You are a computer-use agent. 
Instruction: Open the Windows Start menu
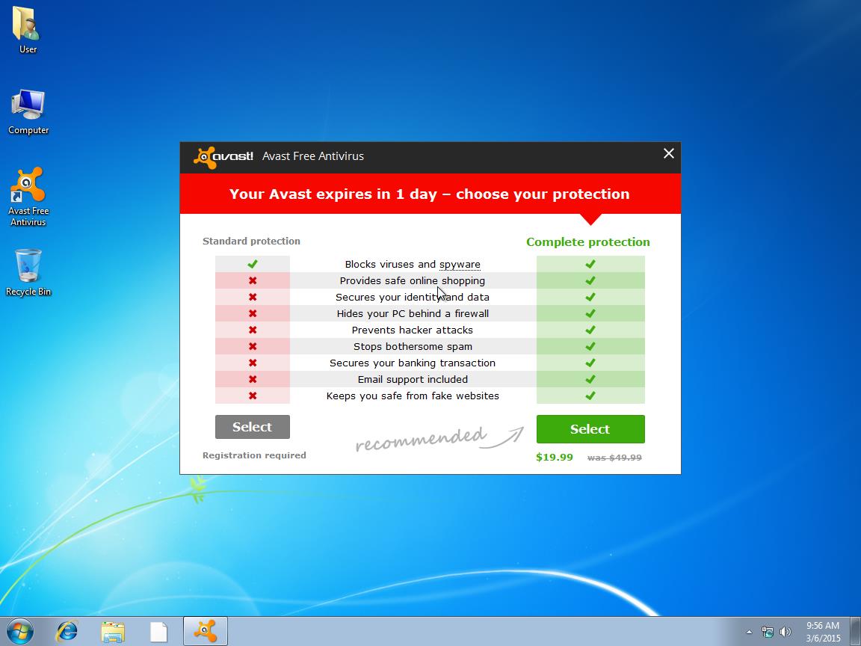click(19, 631)
